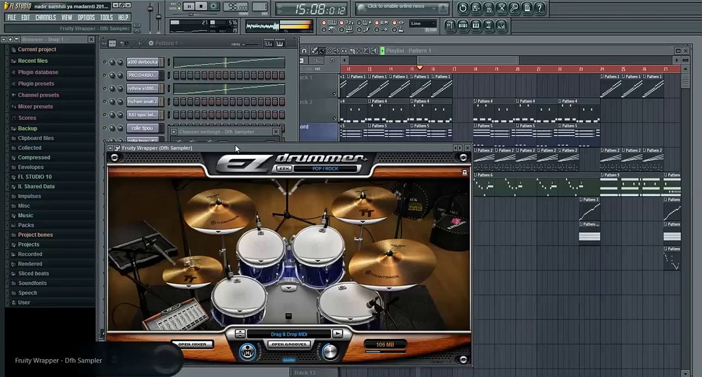Image resolution: width=702 pixels, height=377 pixels.
Task: Open the project info icon
Action: pos(527,8)
